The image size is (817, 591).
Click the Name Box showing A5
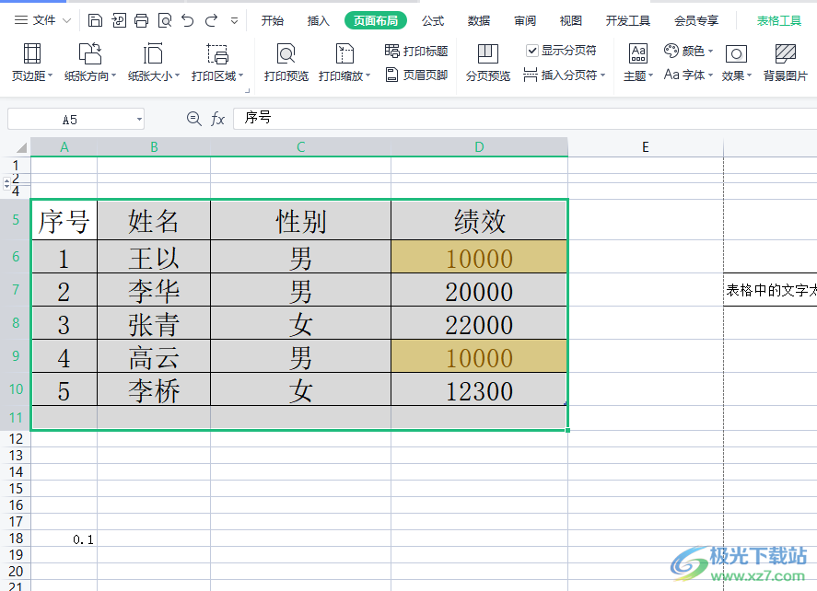[x=70, y=120]
